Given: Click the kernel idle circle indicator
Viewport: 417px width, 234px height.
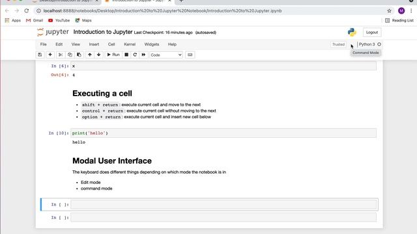Looking at the screenshot, I should (x=379, y=44).
